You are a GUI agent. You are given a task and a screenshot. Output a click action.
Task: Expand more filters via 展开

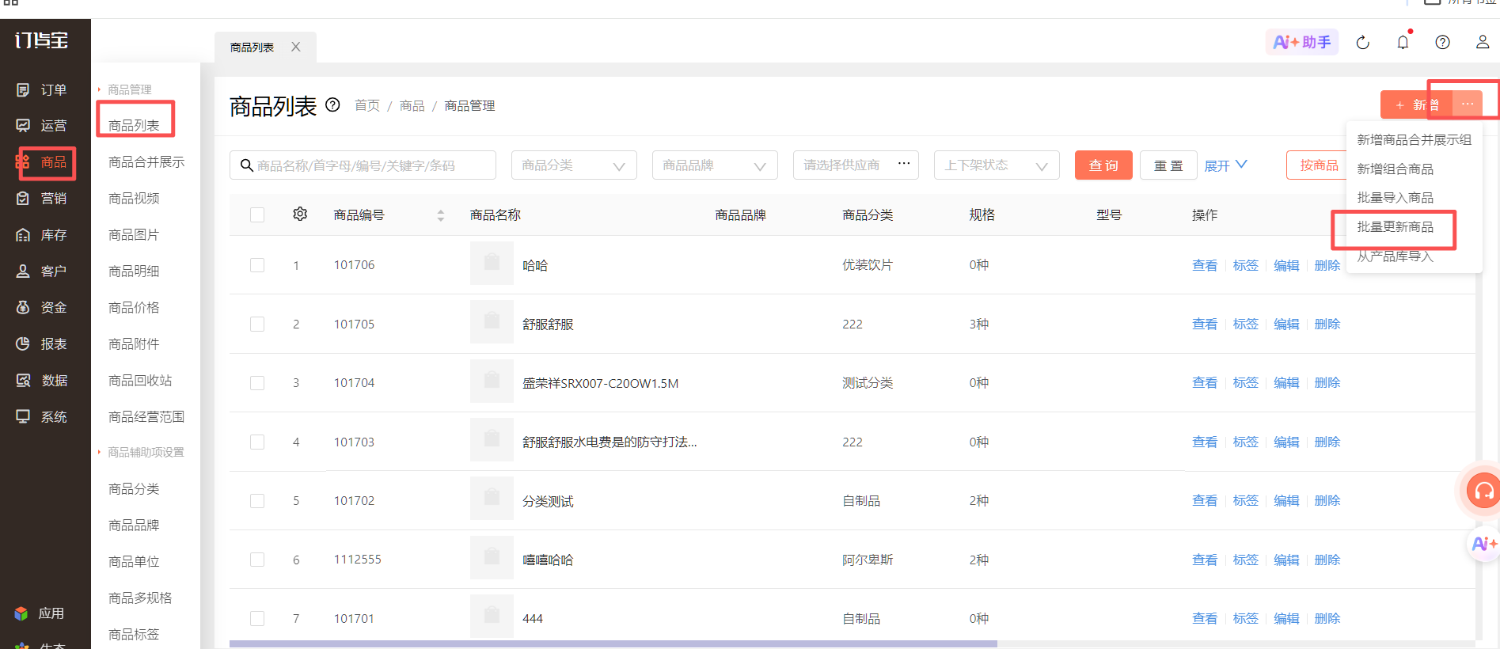click(1225, 165)
